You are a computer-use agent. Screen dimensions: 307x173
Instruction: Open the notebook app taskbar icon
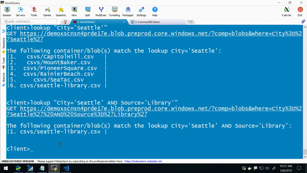(42, 168)
